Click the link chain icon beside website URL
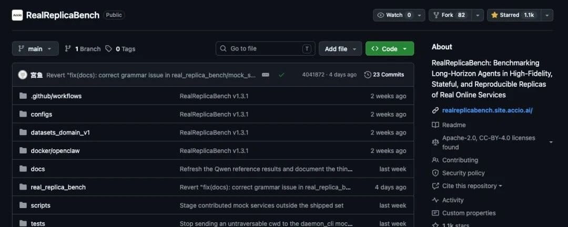 (435, 110)
